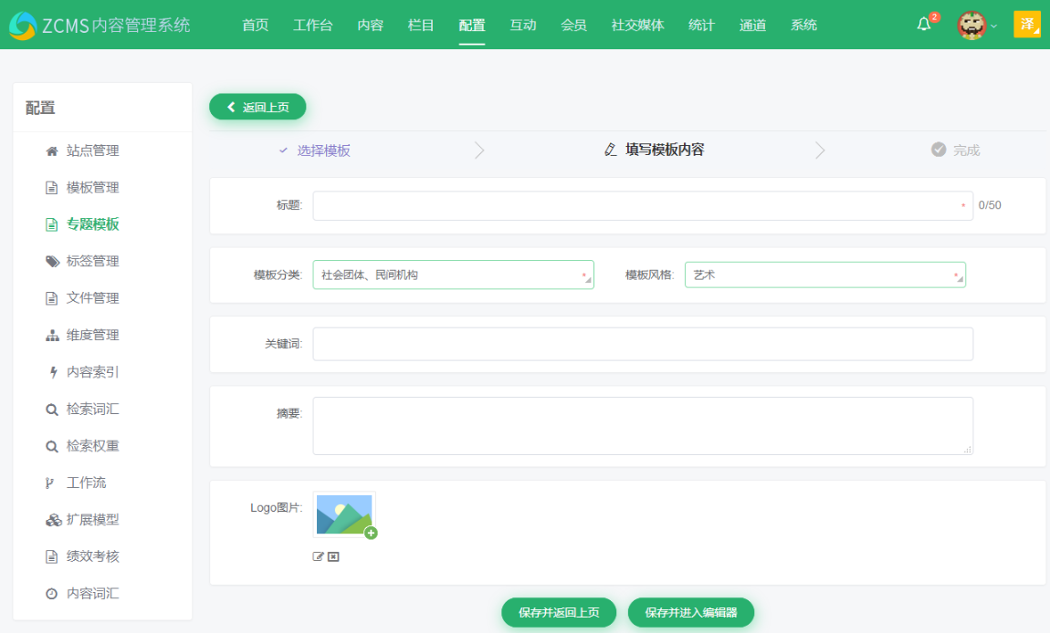Click the 保存并进入编辑器 button
This screenshot has height=633, width=1050.
[x=690, y=612]
